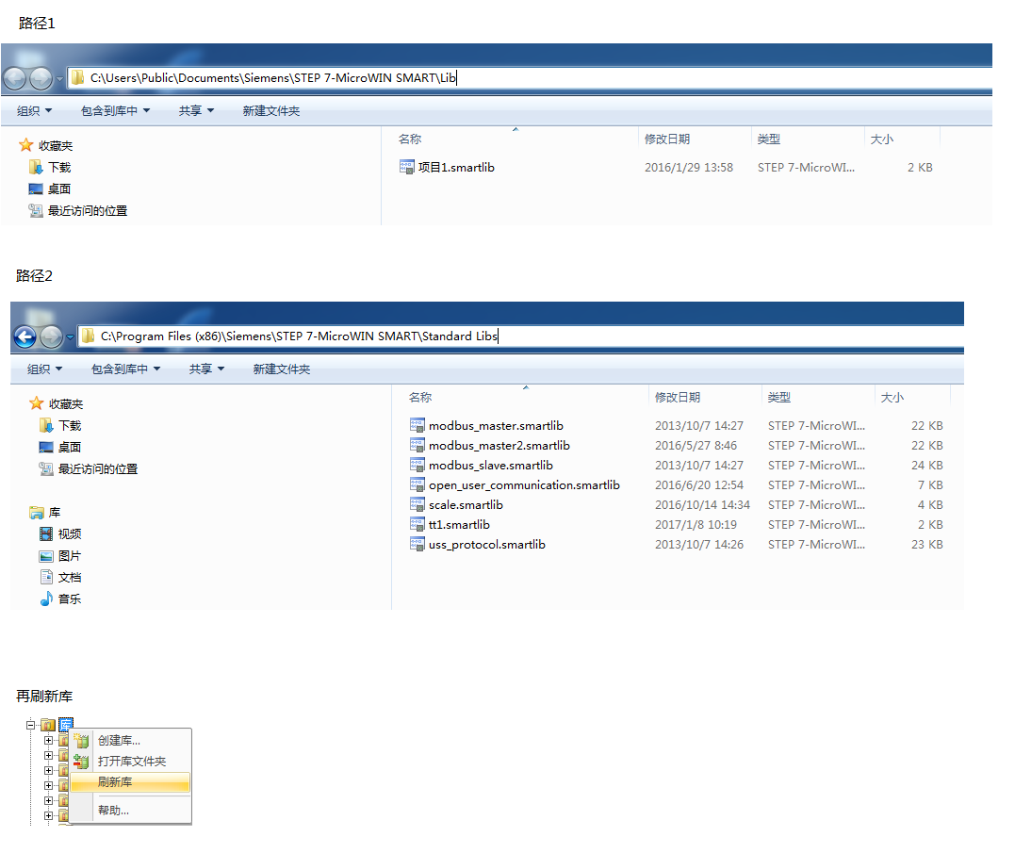Select file name open_user_communication.smartlib
This screenshot has width=1015, height=853.
[x=524, y=484]
